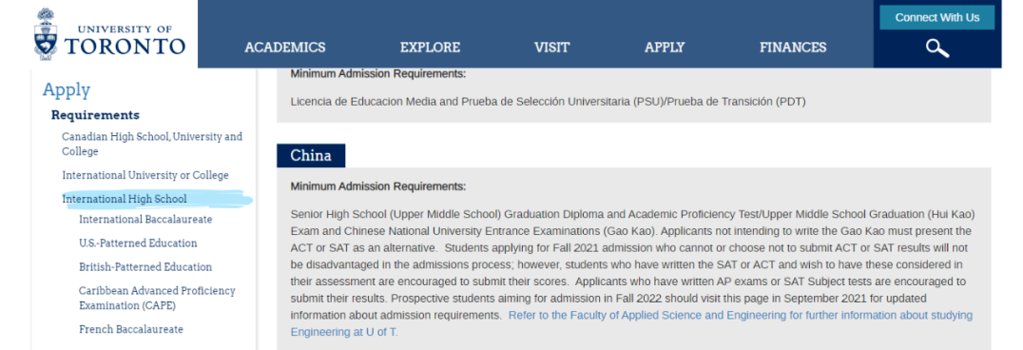Open the Academics menu
This screenshot has width=1023, height=350.
pos(284,47)
